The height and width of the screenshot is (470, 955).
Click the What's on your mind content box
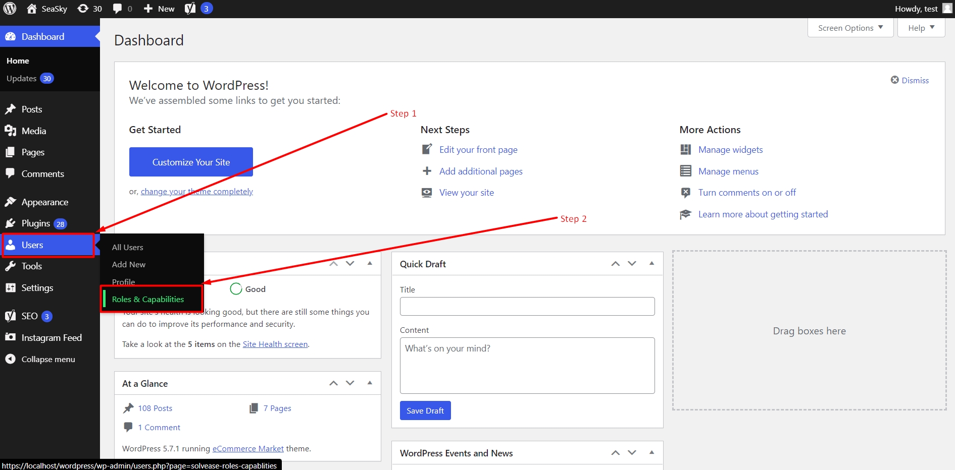527,366
